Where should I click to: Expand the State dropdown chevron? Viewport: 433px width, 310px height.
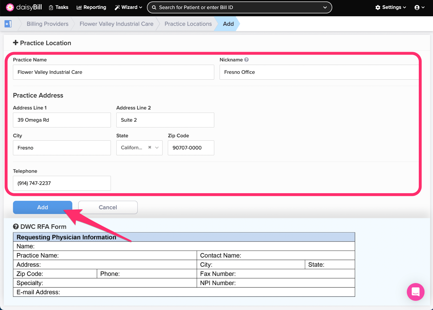[157, 148]
